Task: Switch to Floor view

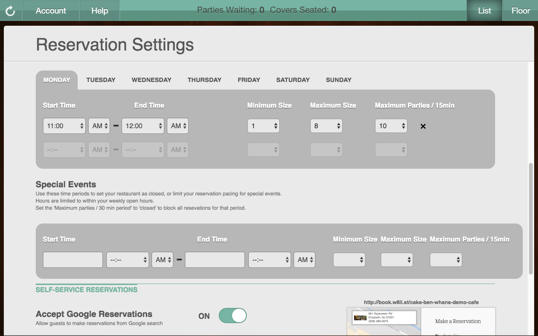Action: tap(520, 10)
